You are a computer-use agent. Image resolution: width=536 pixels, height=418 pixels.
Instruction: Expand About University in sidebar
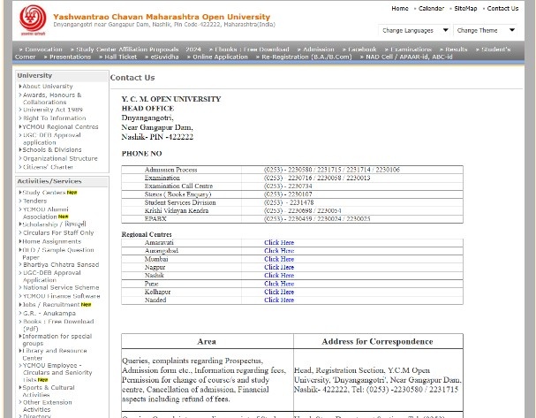(47, 87)
